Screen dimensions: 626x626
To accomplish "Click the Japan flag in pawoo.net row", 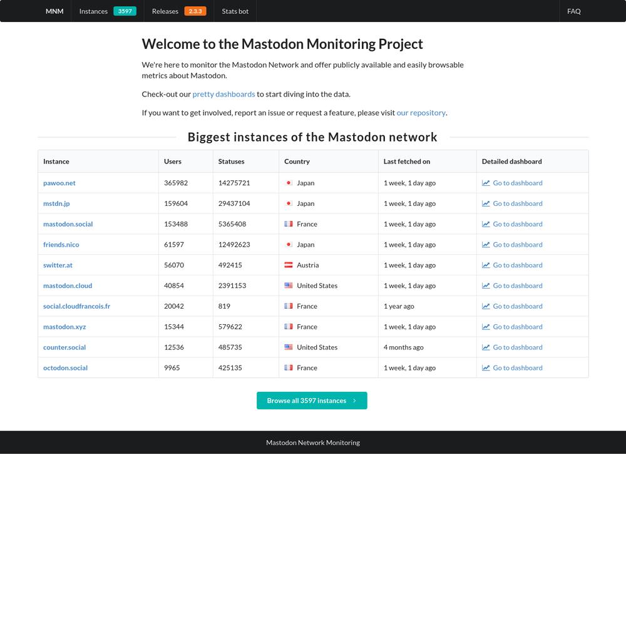I will 288,183.
